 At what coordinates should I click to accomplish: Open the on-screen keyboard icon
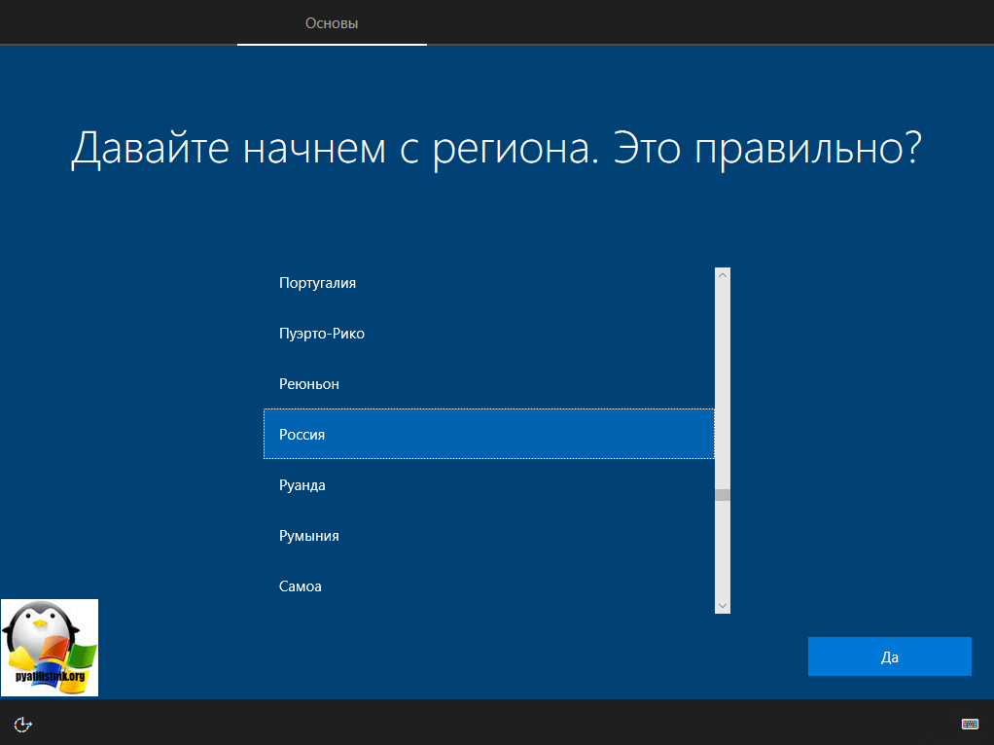[968, 724]
